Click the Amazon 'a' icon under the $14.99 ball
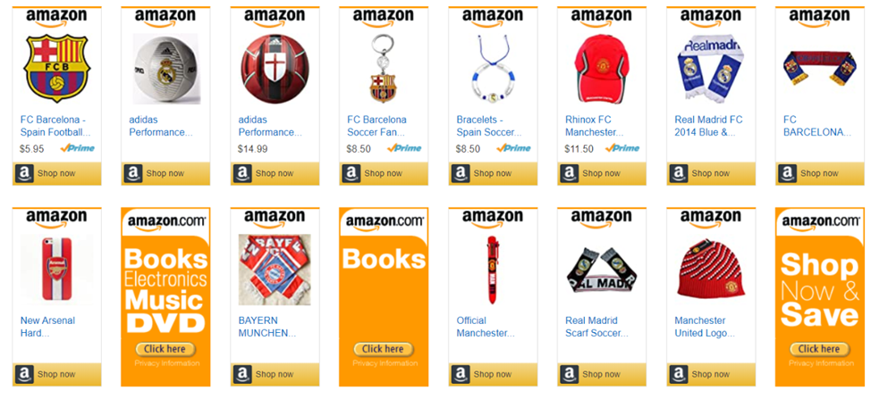Image resolution: width=871 pixels, height=399 pixels. [242, 173]
